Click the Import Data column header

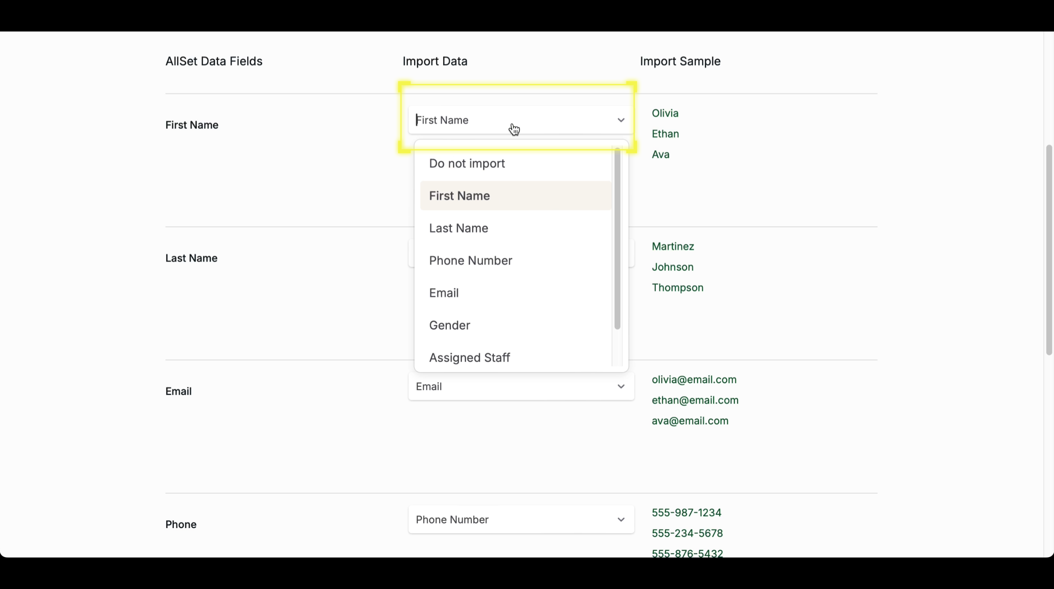[435, 61]
